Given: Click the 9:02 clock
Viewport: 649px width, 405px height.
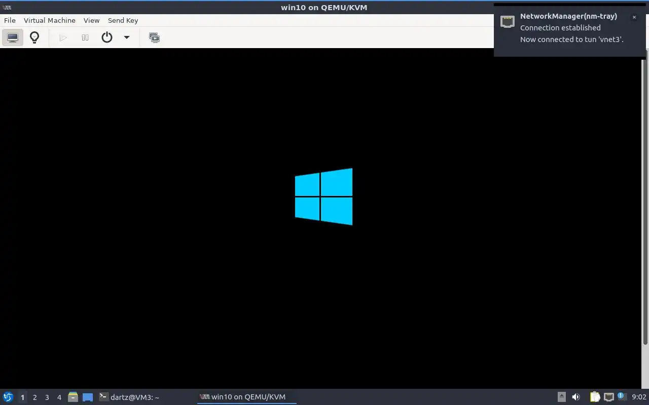Looking at the screenshot, I should click(x=639, y=397).
